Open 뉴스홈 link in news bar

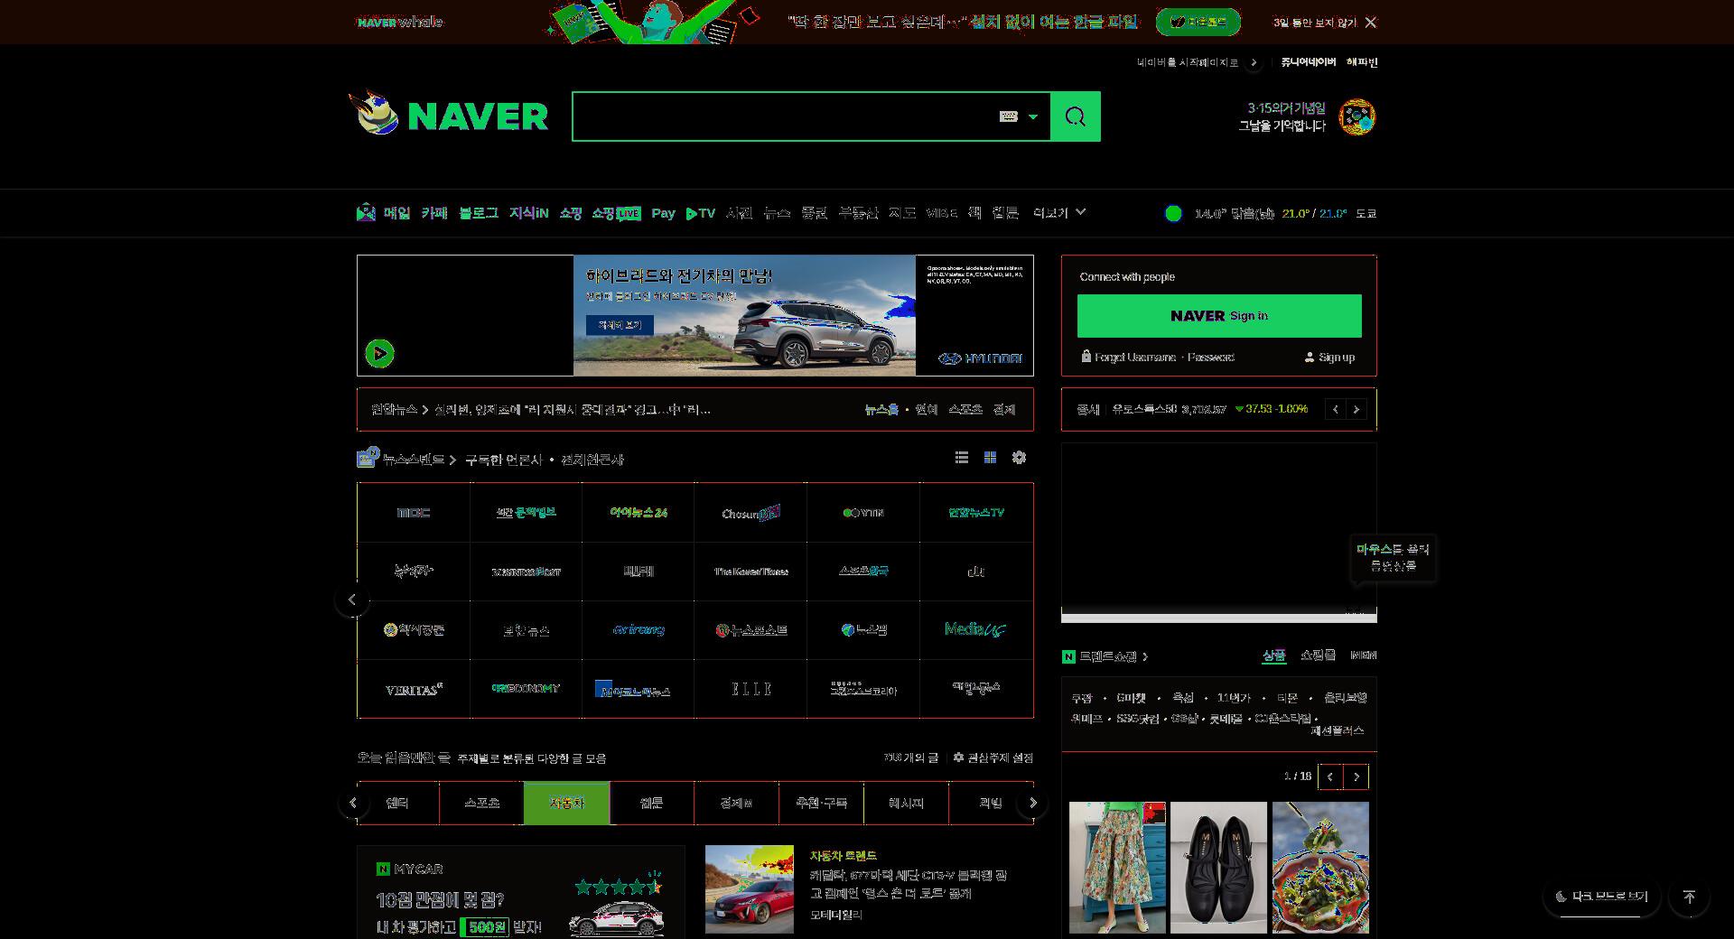point(881,410)
